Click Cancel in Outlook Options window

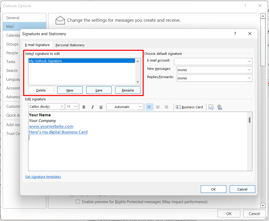point(255,214)
